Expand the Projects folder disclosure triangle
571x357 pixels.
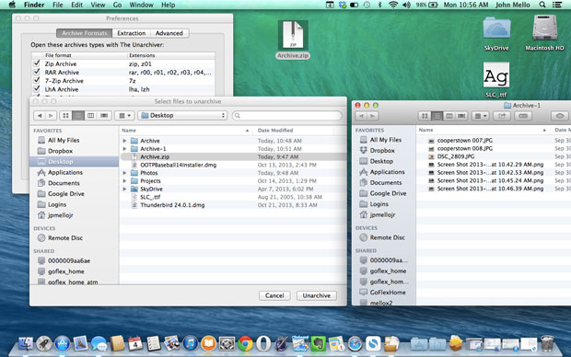(124, 181)
